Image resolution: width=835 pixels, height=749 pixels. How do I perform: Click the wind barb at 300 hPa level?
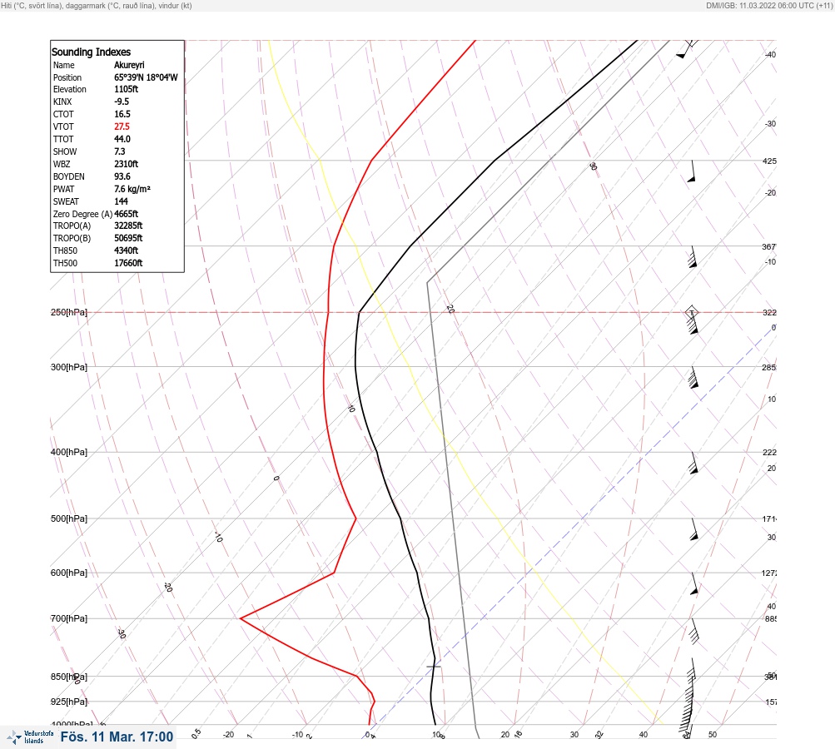click(693, 378)
